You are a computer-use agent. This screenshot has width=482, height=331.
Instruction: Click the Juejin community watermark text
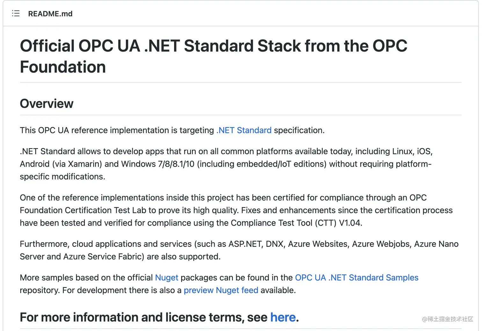[448, 319]
